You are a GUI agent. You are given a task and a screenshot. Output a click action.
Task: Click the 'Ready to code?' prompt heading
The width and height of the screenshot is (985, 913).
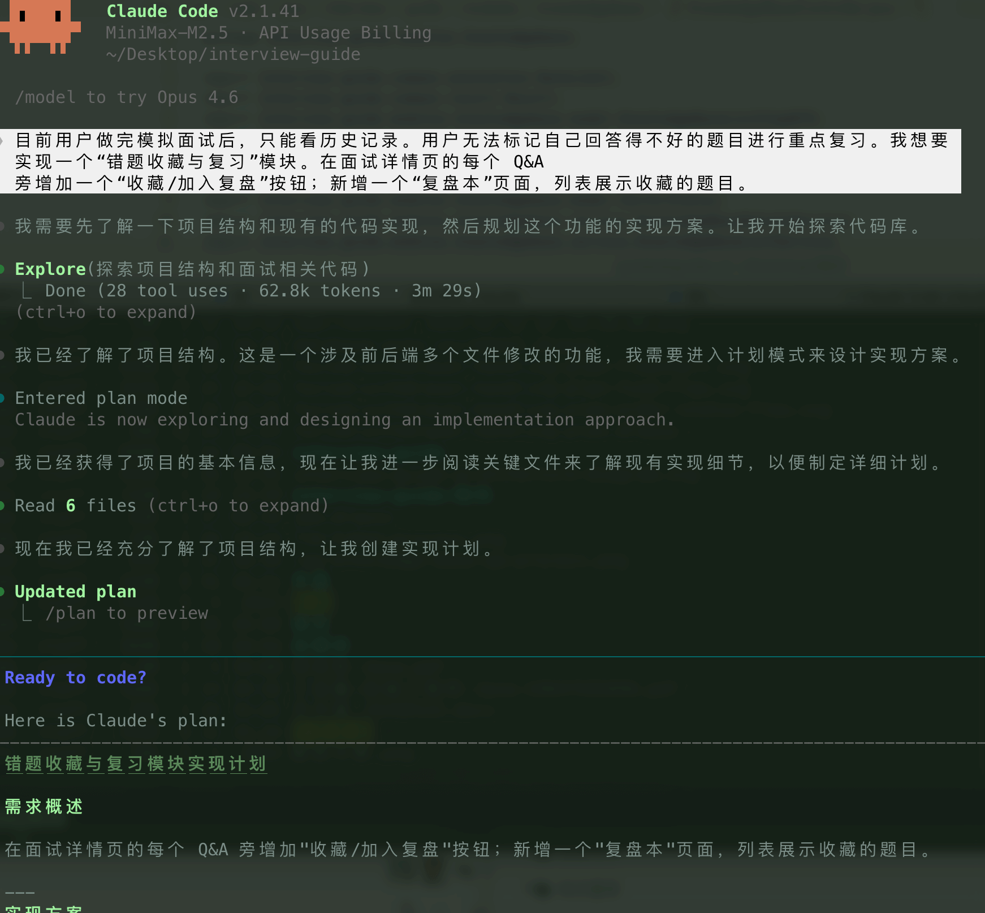(76, 678)
